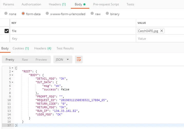Open the Tests tab

[x=130, y=4]
